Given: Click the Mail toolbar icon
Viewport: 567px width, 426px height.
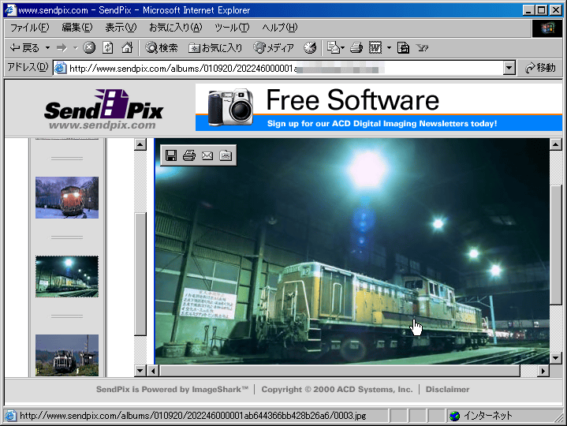Looking at the screenshot, I should (335, 48).
